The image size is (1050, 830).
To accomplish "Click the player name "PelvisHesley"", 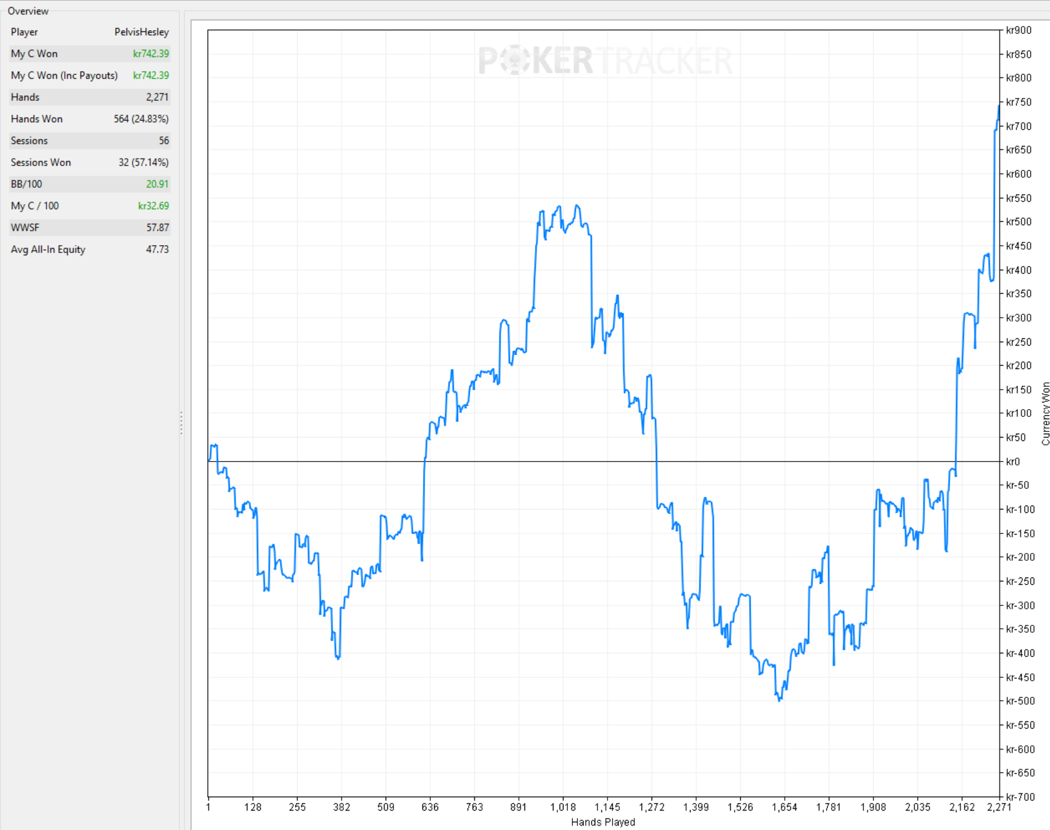I will click(142, 32).
